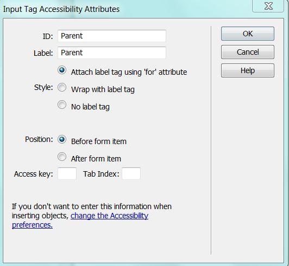Click the "Tab Index:" caption text
The width and height of the screenshot is (289, 266).
[101, 174]
